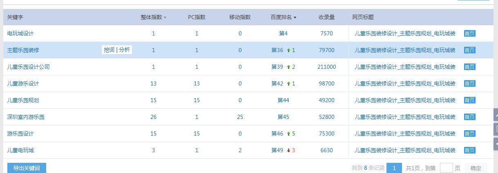This screenshot has height=173, width=498.
Task: Click 首页 tag in 电玩城设计 row
Action: [470, 33]
